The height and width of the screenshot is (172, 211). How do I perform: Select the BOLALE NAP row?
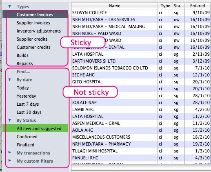[141, 102]
